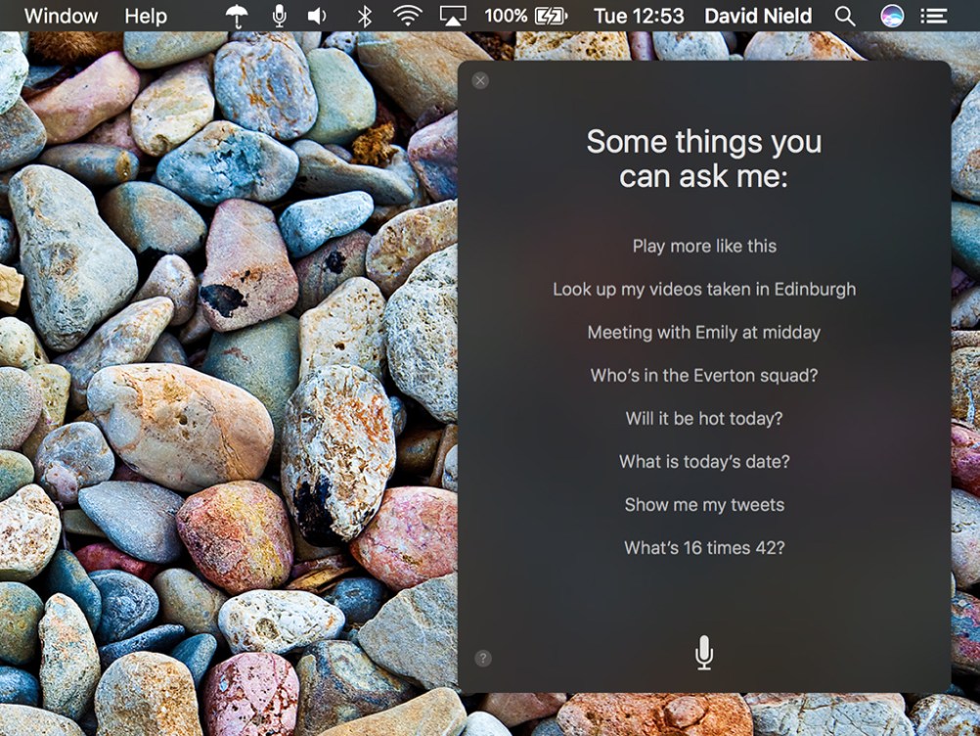The image size is (980, 736).
Task: Open Siri help question mark icon
Action: [482, 659]
